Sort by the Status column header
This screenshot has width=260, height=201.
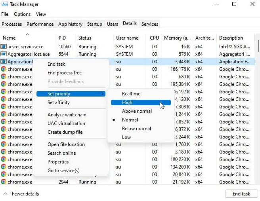[95, 38]
